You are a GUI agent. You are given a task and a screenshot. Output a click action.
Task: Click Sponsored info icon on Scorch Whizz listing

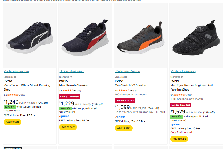15,77
